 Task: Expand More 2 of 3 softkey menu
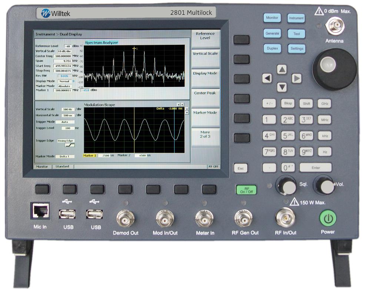coord(205,134)
